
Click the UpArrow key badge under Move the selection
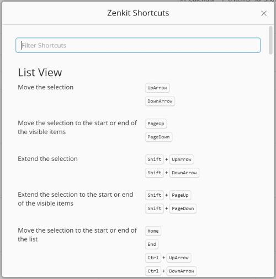(157, 88)
